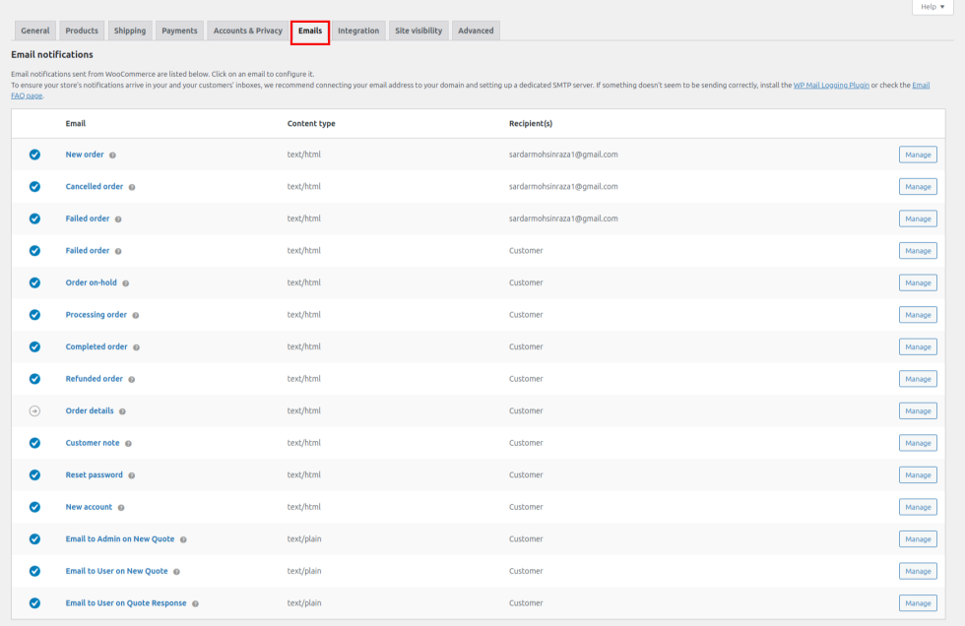This screenshot has height=626, width=965.
Task: Click help icon beside Customer note
Action: coord(128,444)
